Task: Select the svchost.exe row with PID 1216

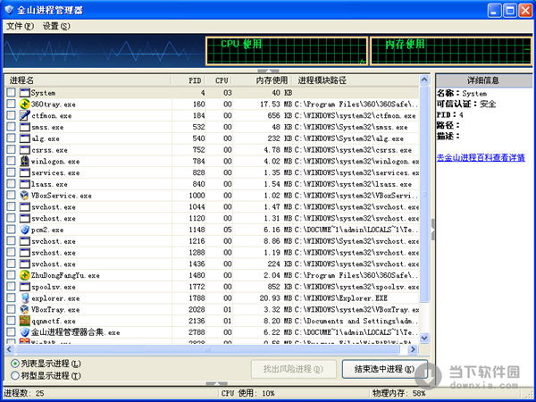Action: (213, 241)
